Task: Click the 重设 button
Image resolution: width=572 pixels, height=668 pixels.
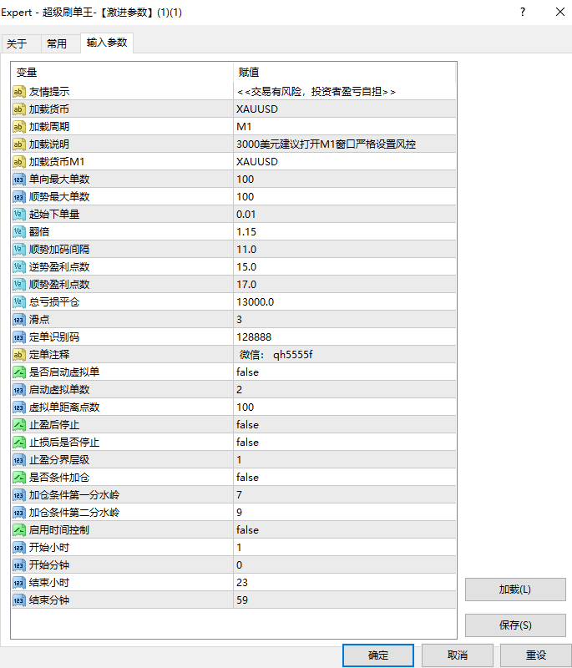Action: pyautogui.click(x=536, y=655)
